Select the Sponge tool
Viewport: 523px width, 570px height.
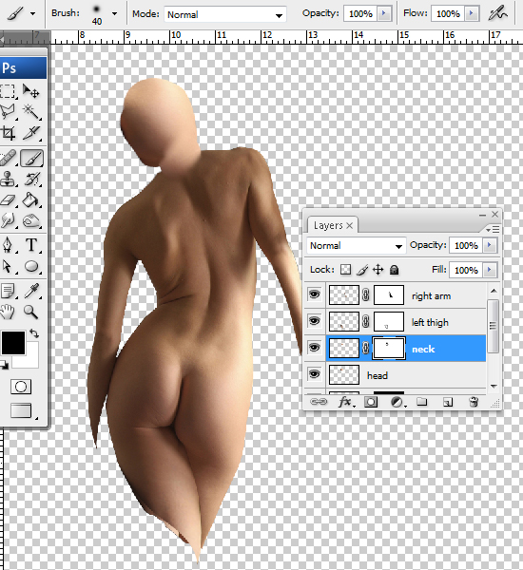pyautogui.click(x=31, y=220)
